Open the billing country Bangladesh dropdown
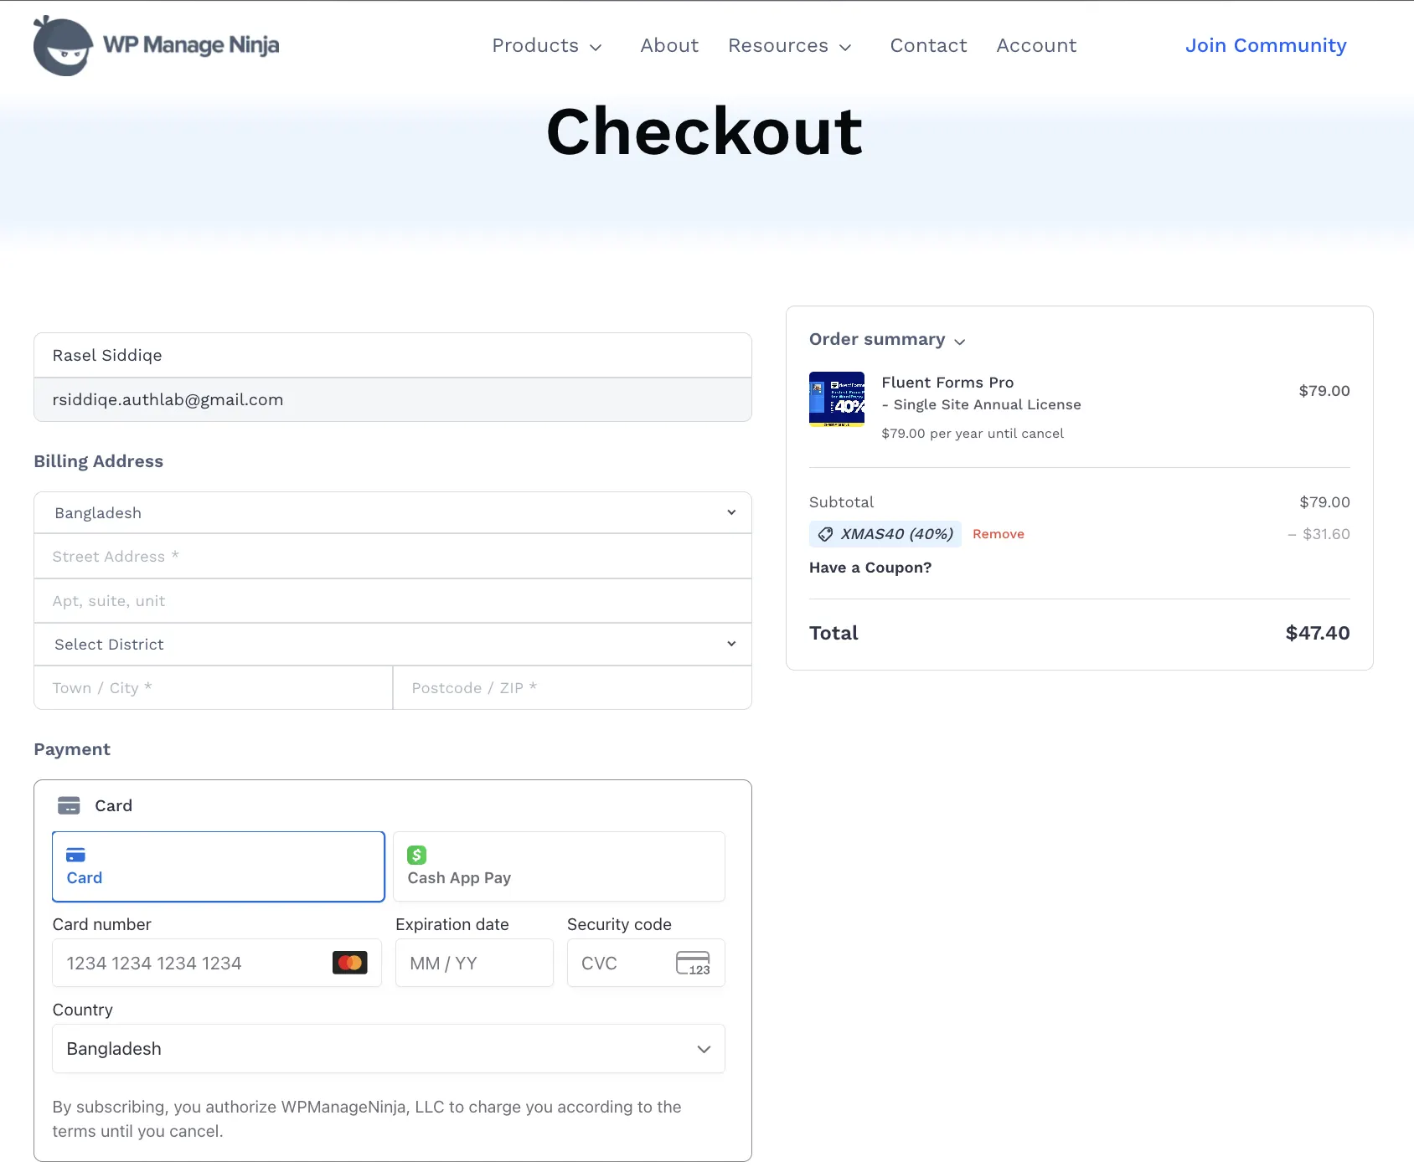The width and height of the screenshot is (1414, 1172). (x=392, y=512)
